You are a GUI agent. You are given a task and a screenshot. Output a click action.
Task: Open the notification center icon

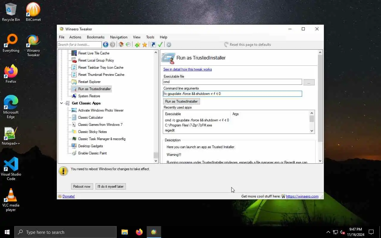tap(371, 232)
